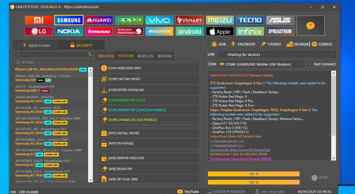The image size is (355, 194).
Task: Run REMOVE FRP [2024] USA MODELS
Action: pos(149,110)
